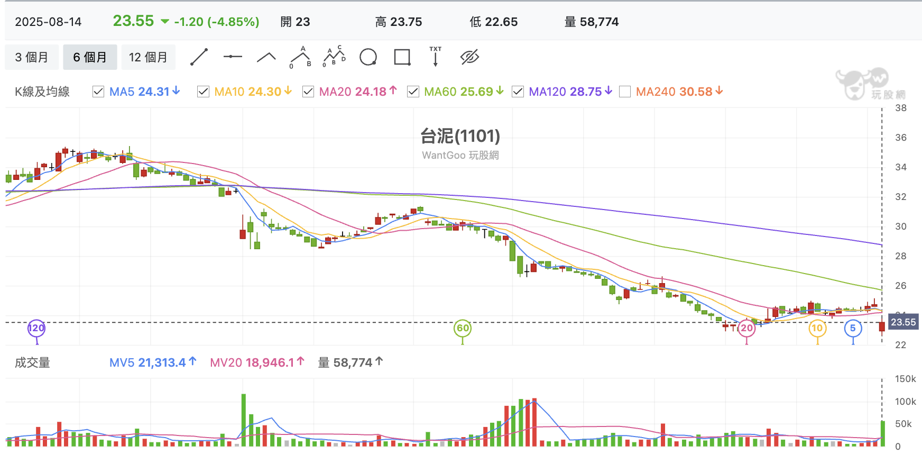Screen dimensions: 922x454
Task: Click the opening price 開 23
Action: tap(295, 22)
